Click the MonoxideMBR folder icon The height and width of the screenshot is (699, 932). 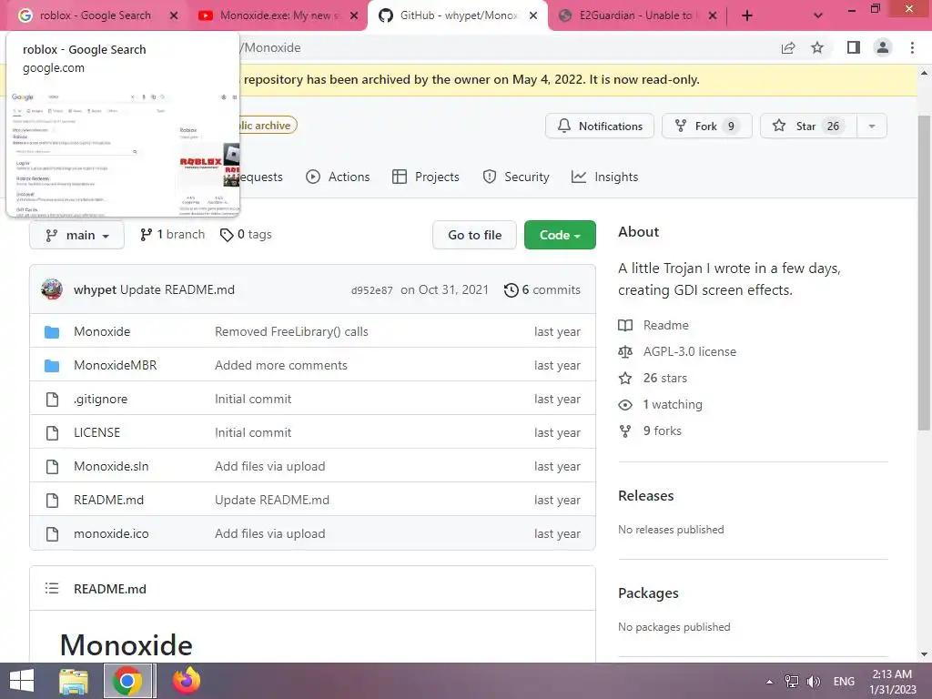(52, 366)
